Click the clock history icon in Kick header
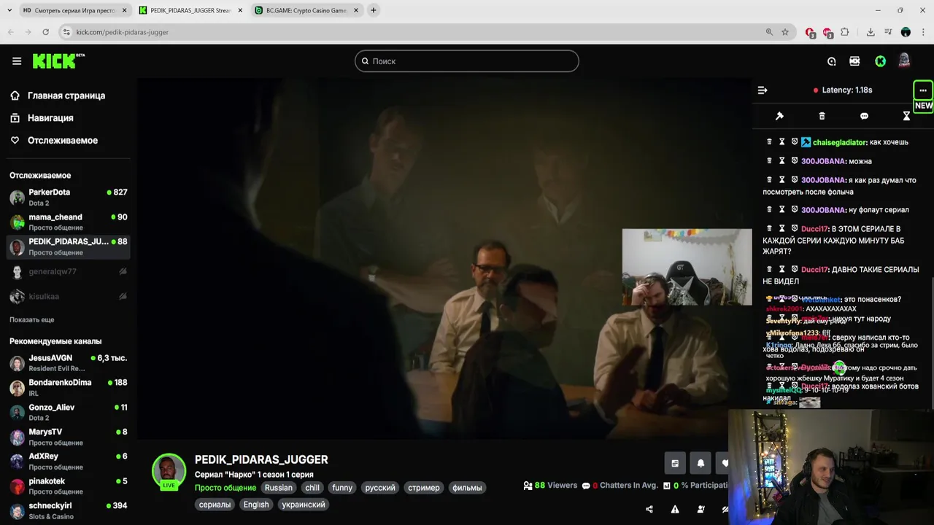934x525 pixels. pos(831,61)
